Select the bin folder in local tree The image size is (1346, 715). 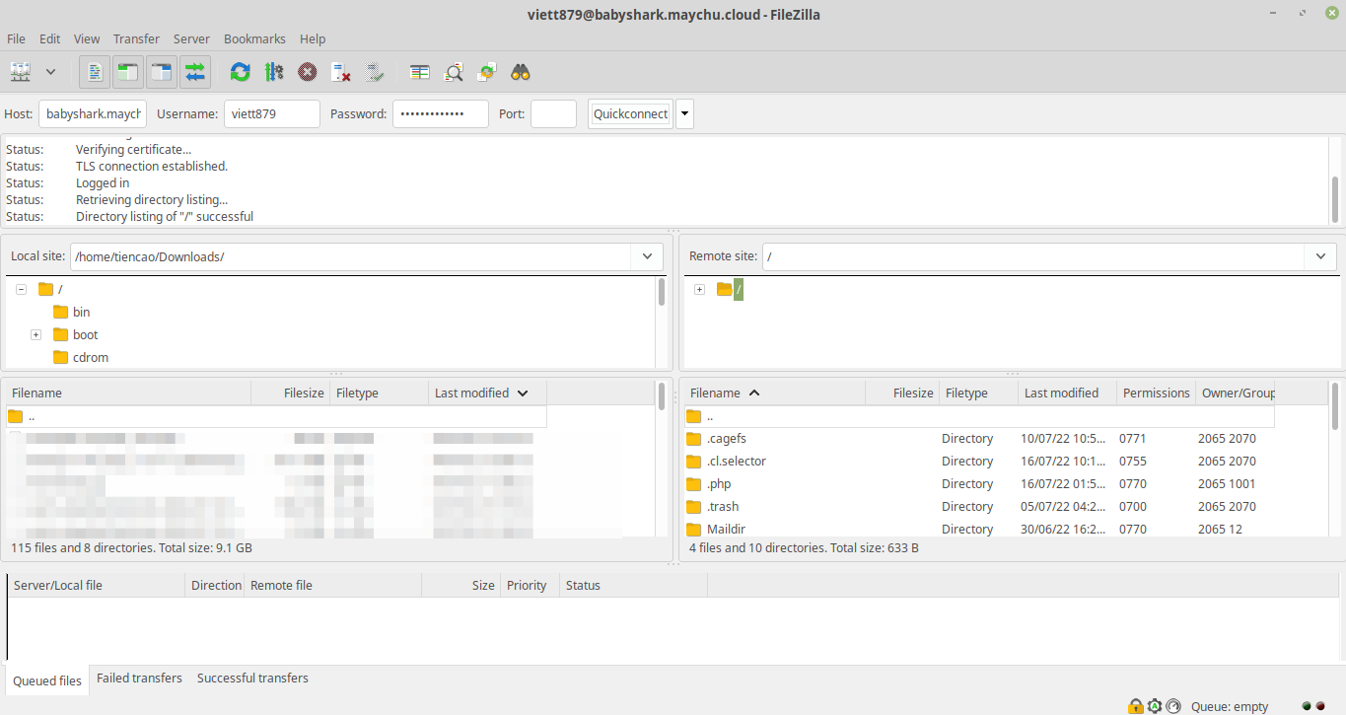click(x=81, y=312)
